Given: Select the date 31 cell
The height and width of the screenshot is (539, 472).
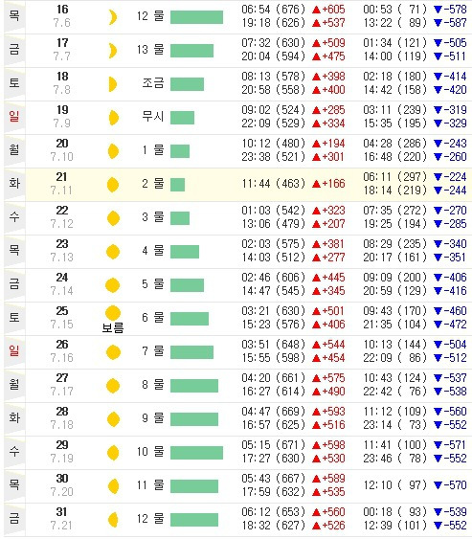Looking at the screenshot, I should tap(61, 512).
